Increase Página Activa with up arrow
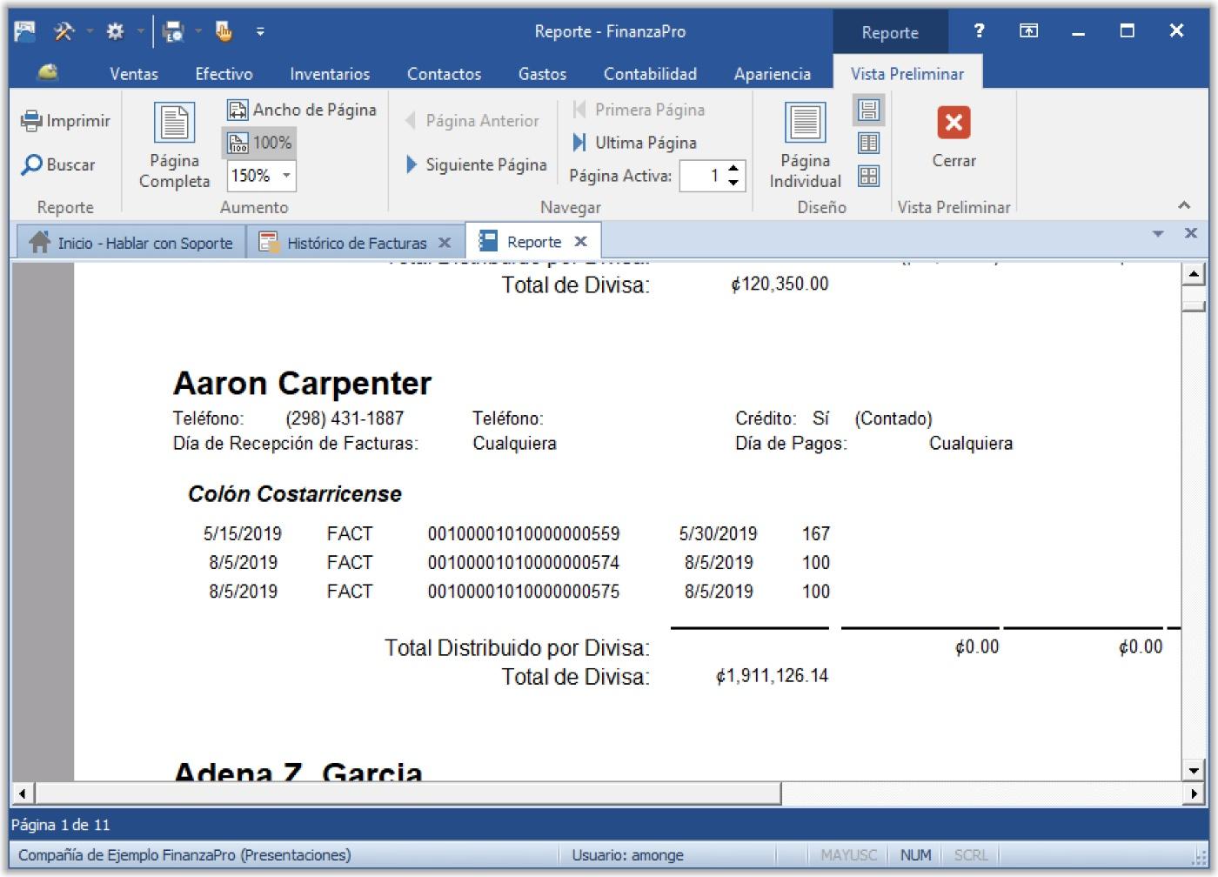Image resolution: width=1218 pixels, height=877 pixels. pyautogui.click(x=733, y=169)
